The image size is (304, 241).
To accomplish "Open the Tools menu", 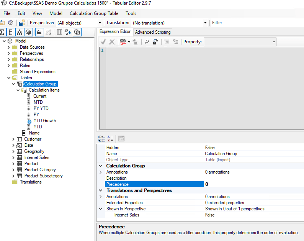I will point(131,13).
